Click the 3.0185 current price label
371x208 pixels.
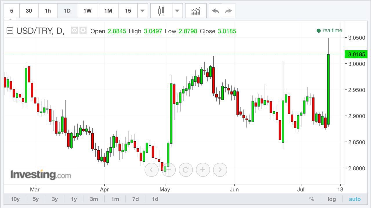click(356, 54)
